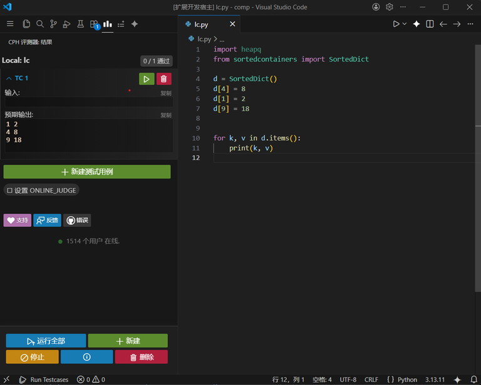Screen dimensions: 481x385
Task: Navigate forward with the right arrow
Action: click(457, 24)
